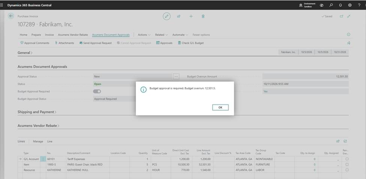Click direct unit cost 770.00
Image resolution: width=366 pixels, height=179 pixels.
[181, 170]
